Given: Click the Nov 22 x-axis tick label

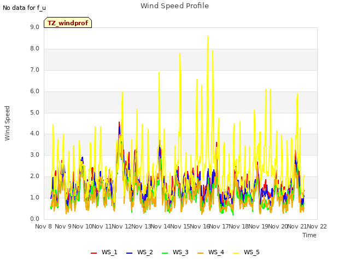Looking at the screenshot, I should click(317, 226).
